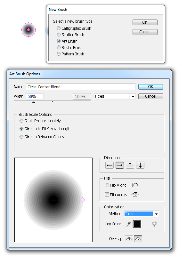The image size is (179, 257).
Task: Click the Overlap label
Action: point(116,239)
